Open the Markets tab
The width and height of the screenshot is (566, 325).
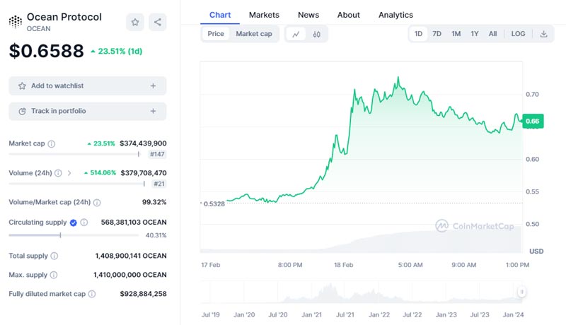[x=264, y=15]
